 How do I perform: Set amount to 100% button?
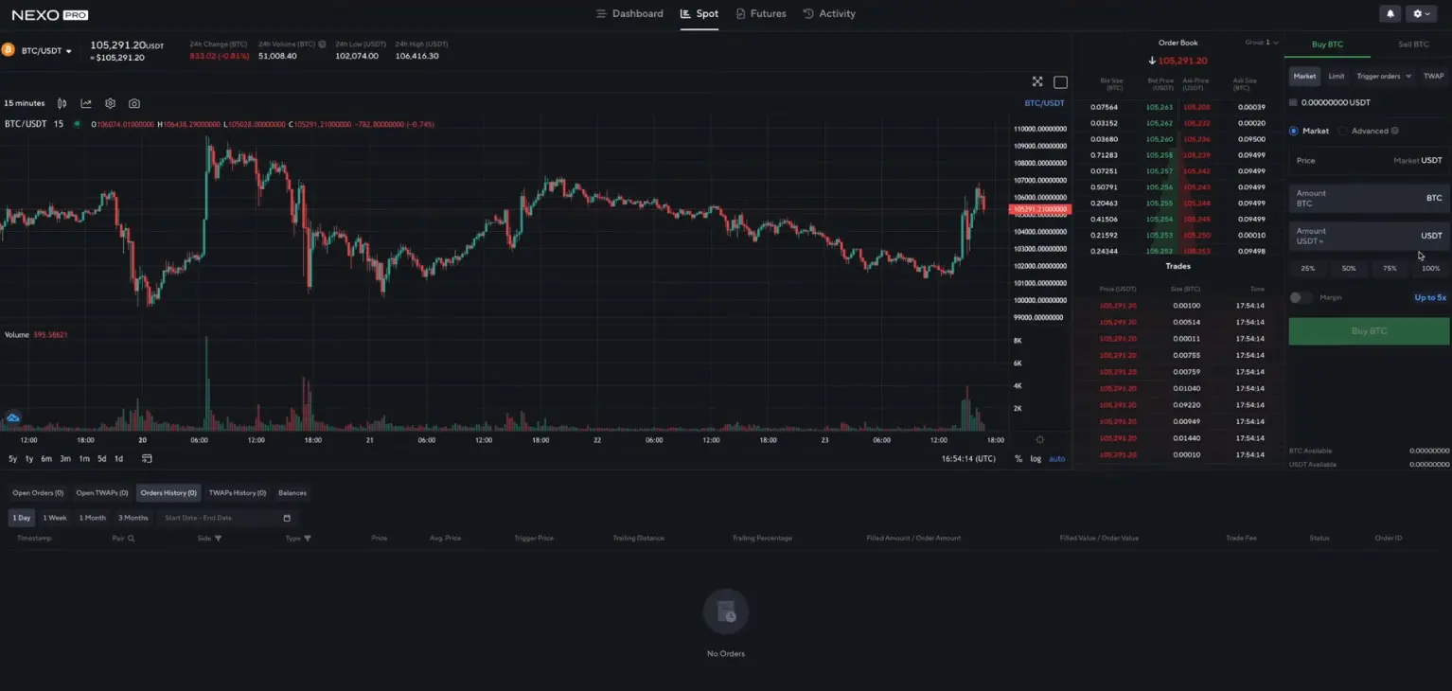click(1431, 269)
